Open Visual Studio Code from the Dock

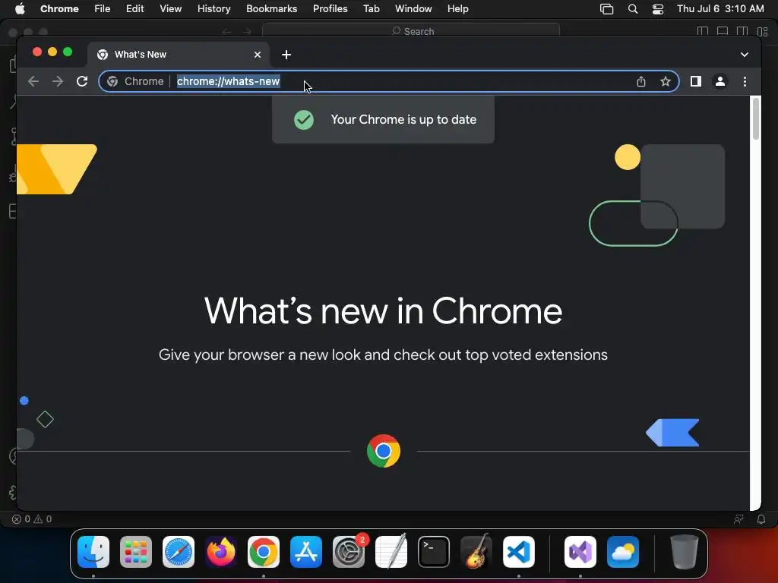519,552
